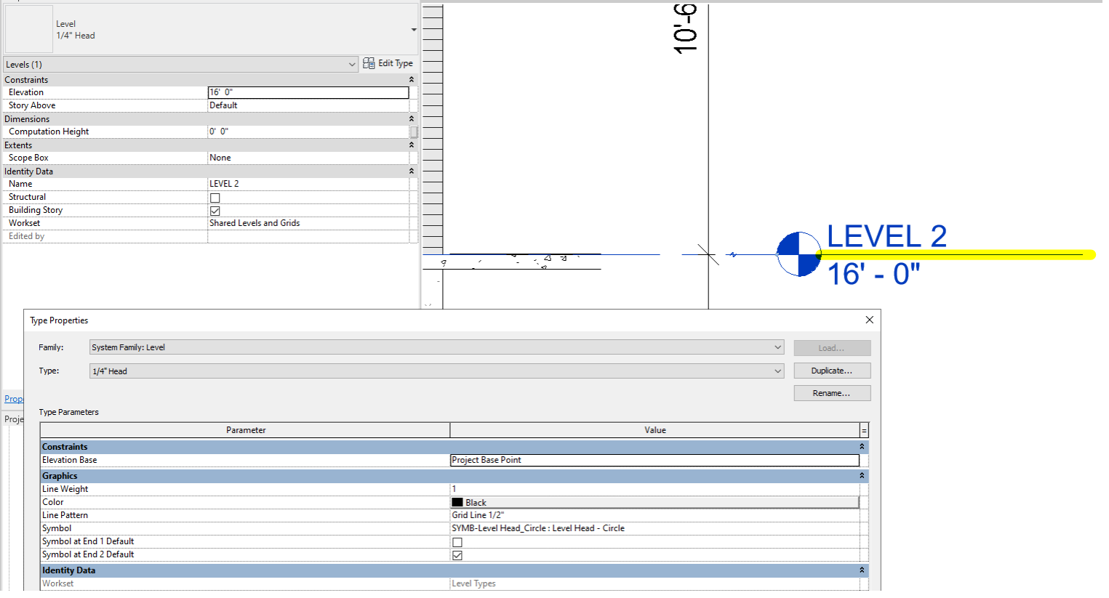This screenshot has height=598, width=1109.
Task: Click the Parameter column header
Action: (x=246, y=430)
